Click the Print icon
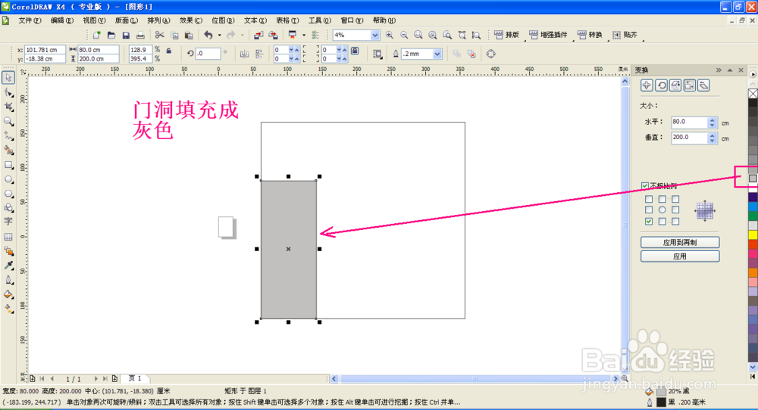Viewport: 758px width, 410px height. [140, 35]
